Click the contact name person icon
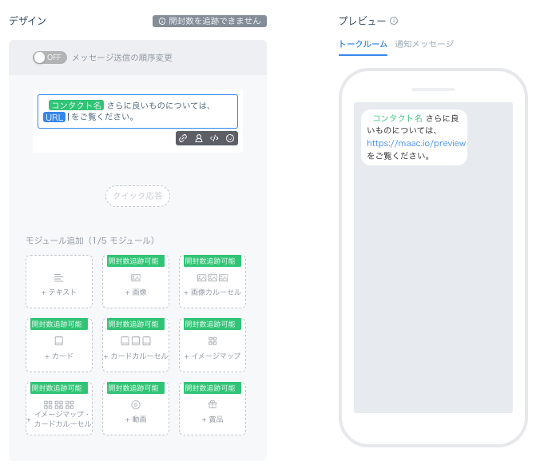Screen dimensions: 556x465 tap(198, 138)
